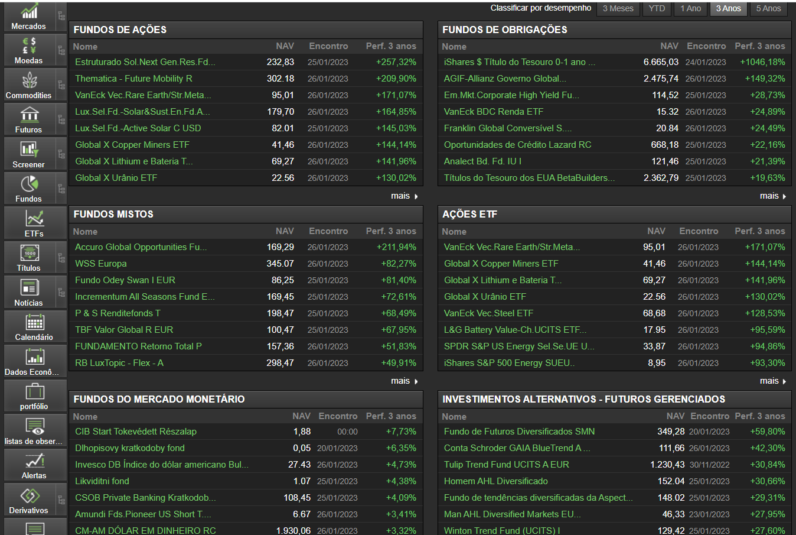The image size is (796, 535).
Task: Open VanEck BDC Renda ETF
Action: tap(494, 112)
